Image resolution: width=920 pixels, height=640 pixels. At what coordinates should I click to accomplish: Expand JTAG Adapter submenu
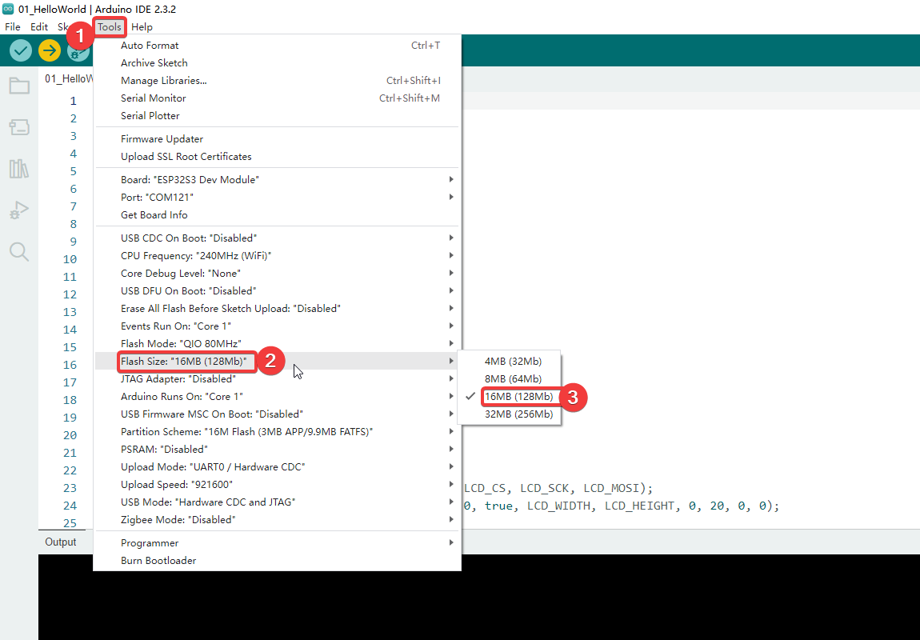[x=277, y=379]
